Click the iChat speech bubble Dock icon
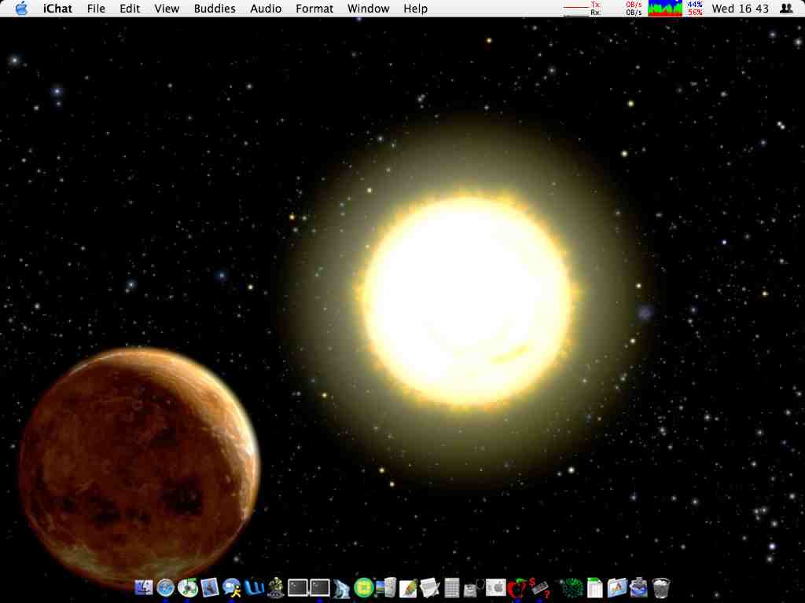805x603 pixels. (232, 587)
